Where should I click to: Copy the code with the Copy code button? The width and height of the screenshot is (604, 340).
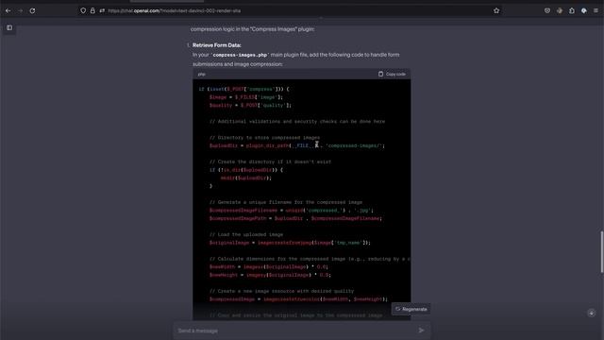coord(392,74)
